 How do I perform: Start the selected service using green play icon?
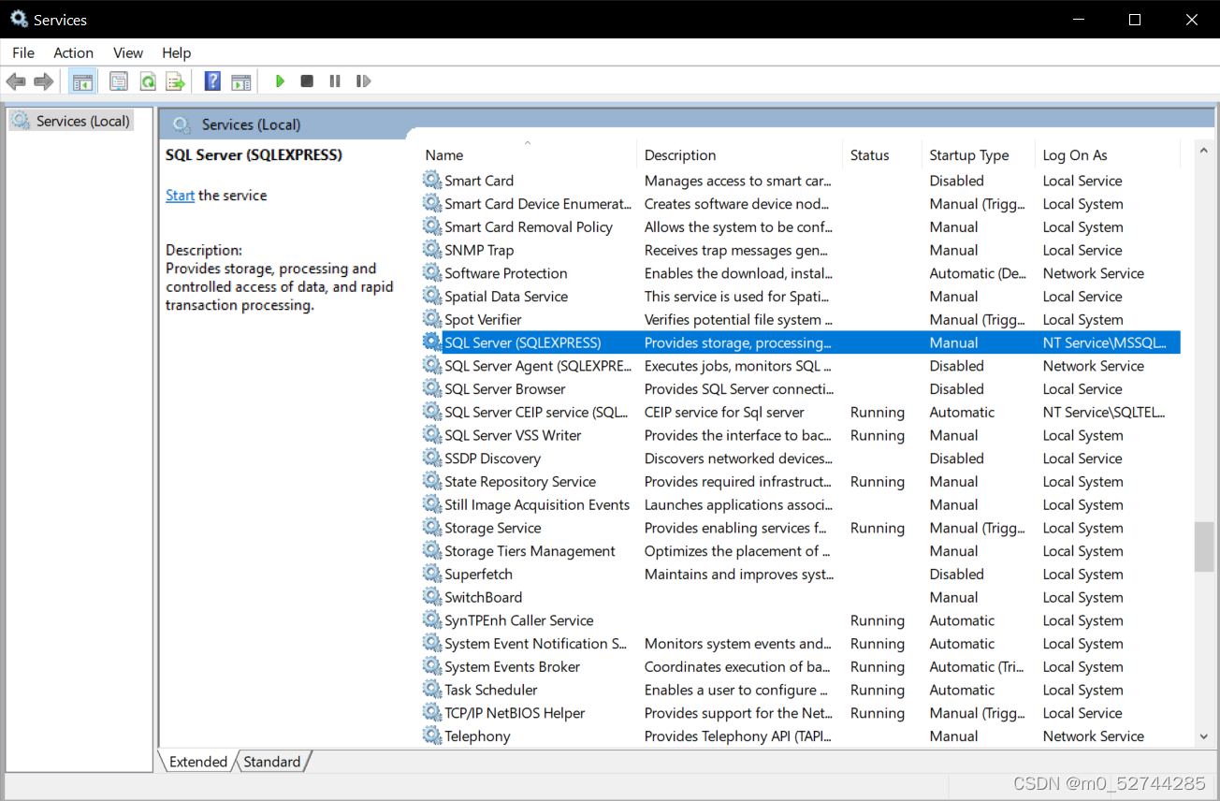[x=280, y=80]
